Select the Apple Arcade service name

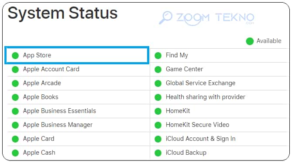[42, 83]
